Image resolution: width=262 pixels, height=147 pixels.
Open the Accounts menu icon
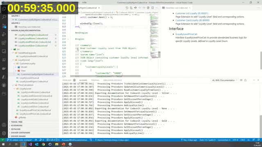(x=4, y=125)
